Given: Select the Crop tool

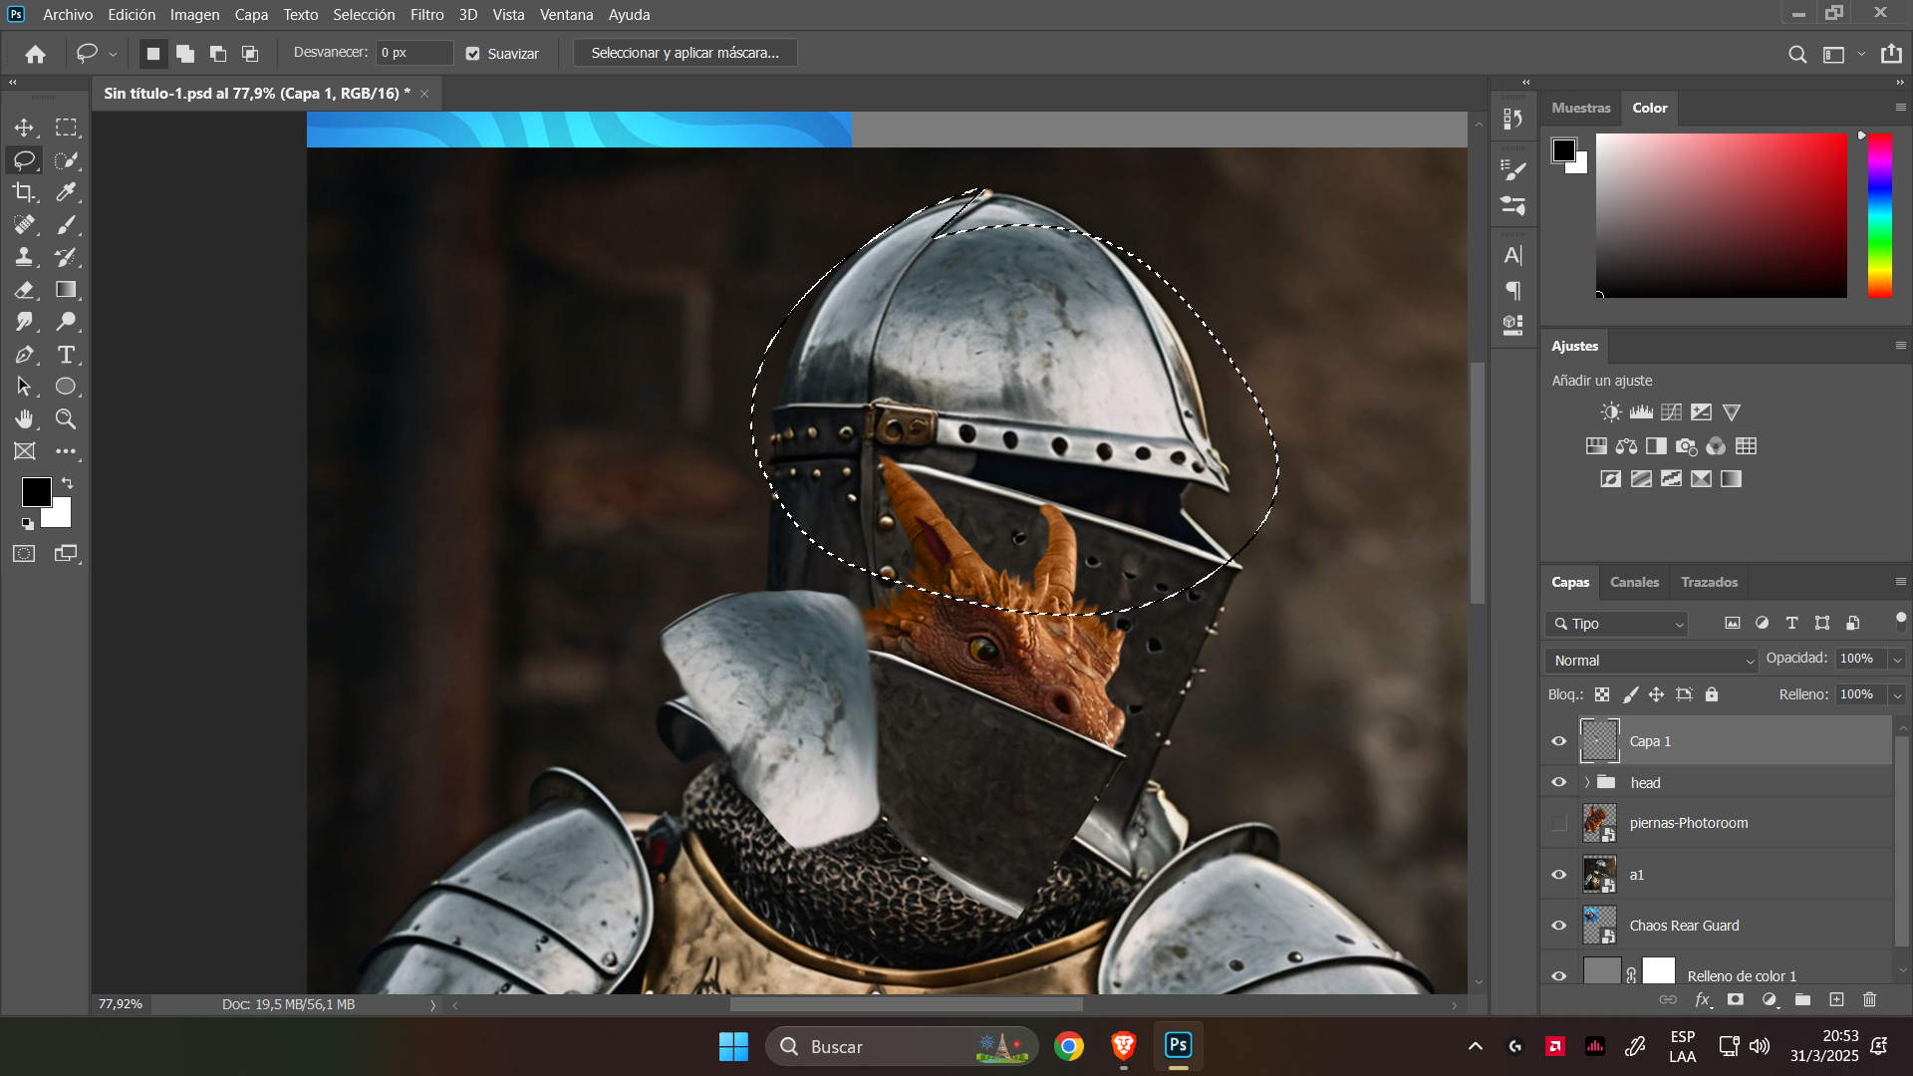Looking at the screenshot, I should (24, 192).
